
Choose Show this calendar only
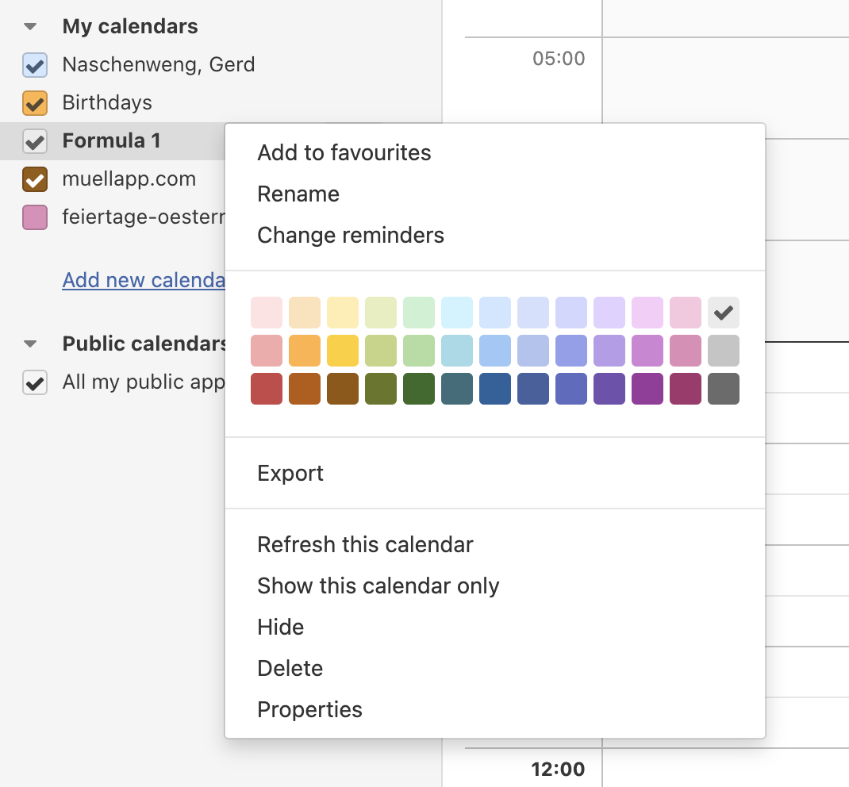(378, 586)
